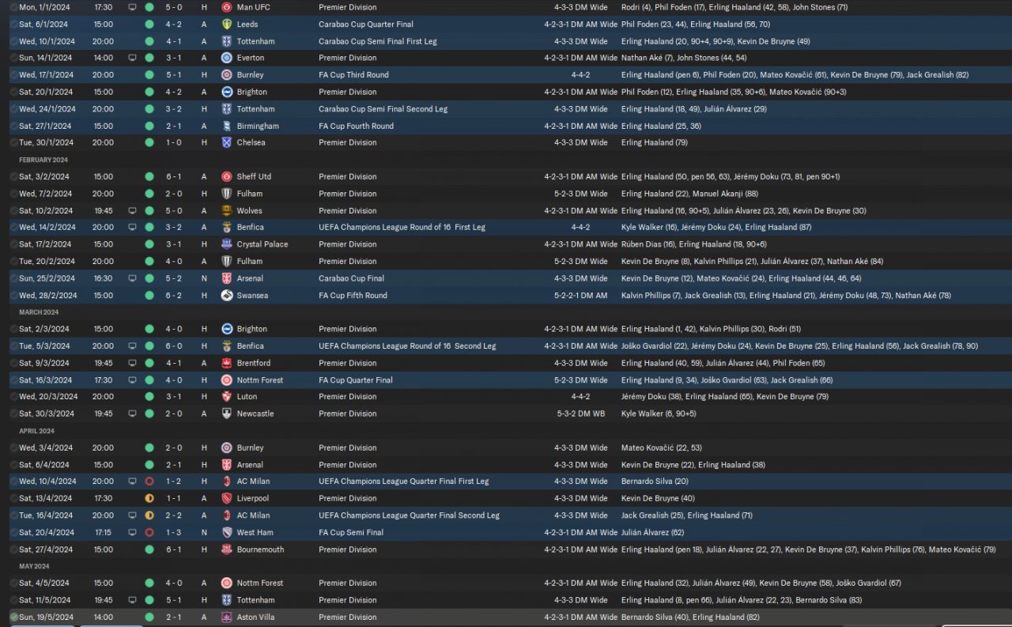Click the West Ham club badge
This screenshot has height=627, width=1012.
pyautogui.click(x=227, y=532)
